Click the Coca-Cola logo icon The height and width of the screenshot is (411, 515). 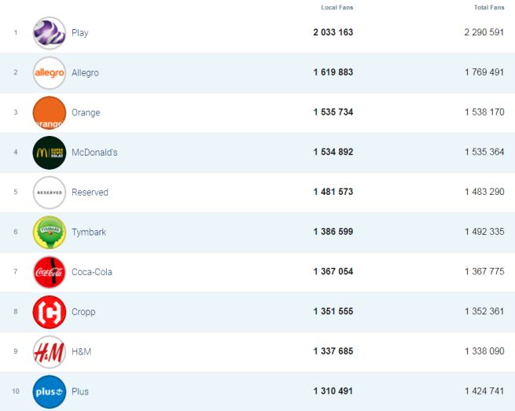coord(50,273)
